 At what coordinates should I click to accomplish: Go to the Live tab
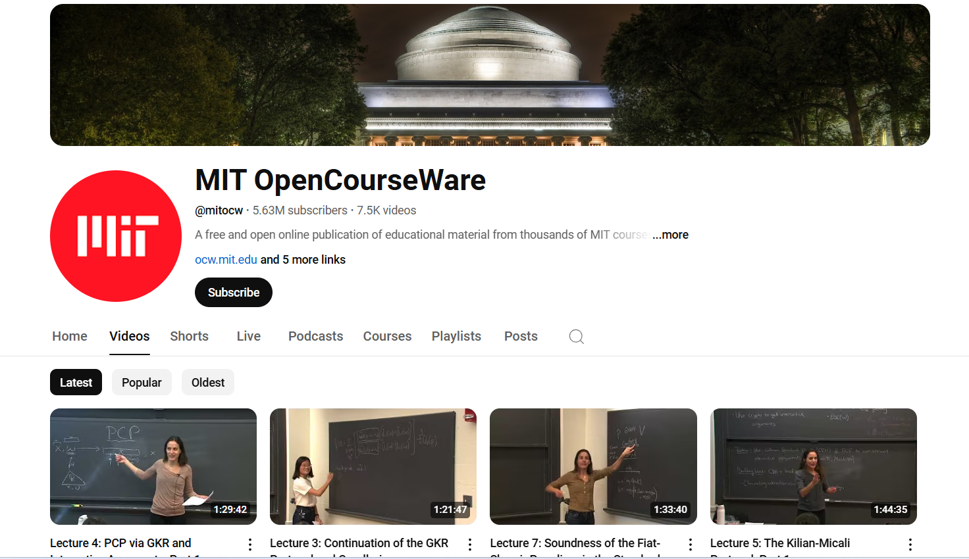tap(249, 336)
